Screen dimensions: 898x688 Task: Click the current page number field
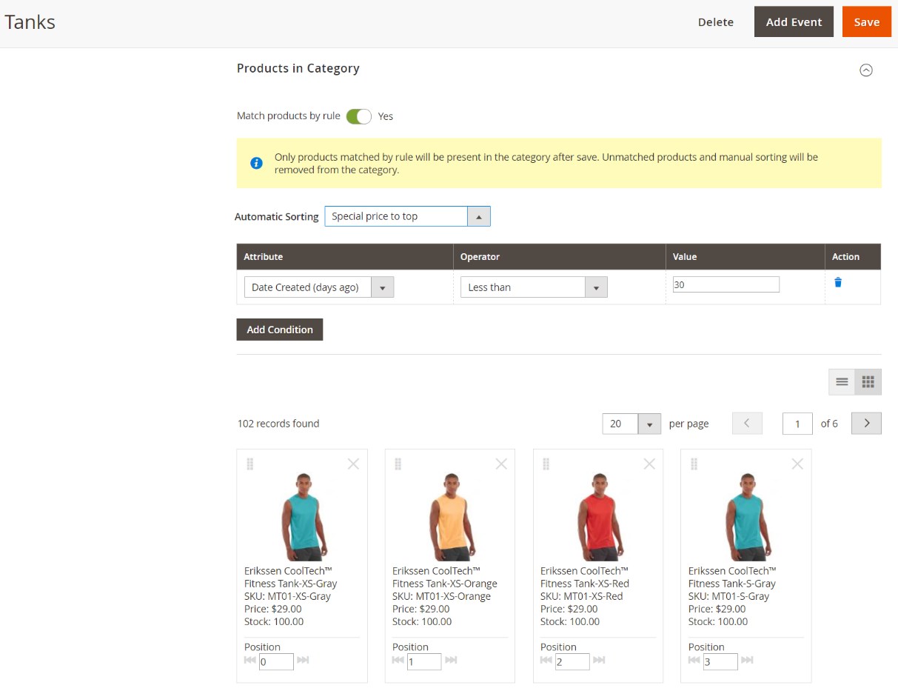tap(797, 424)
